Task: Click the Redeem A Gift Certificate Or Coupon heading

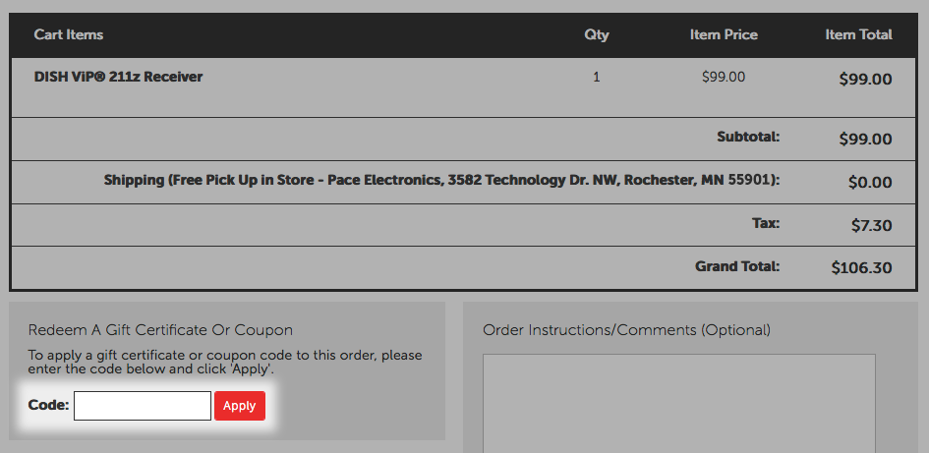Action: pyautogui.click(x=160, y=330)
